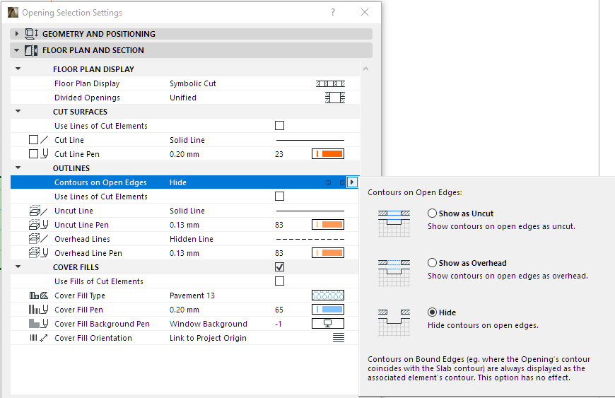This screenshot has width=615, height=398.
Task: Click the Cover Fill Orientation icon
Action: 38,338
